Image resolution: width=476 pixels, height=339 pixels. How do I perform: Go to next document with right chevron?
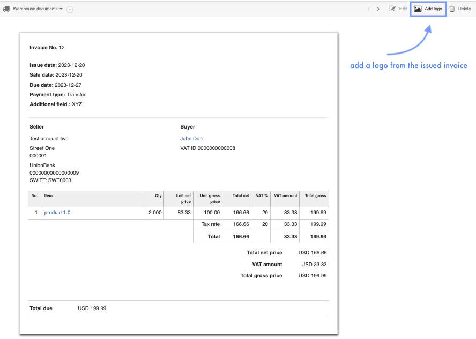378,9
